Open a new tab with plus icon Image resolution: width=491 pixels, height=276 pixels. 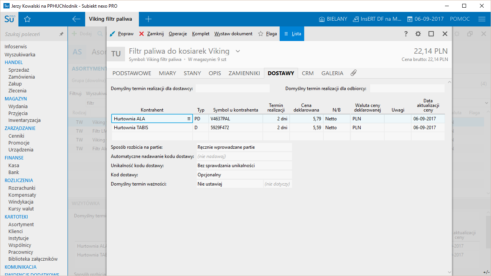[148, 19]
